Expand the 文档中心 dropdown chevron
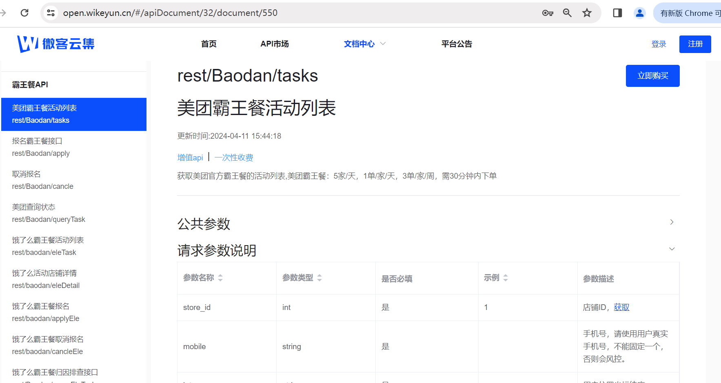 (383, 44)
